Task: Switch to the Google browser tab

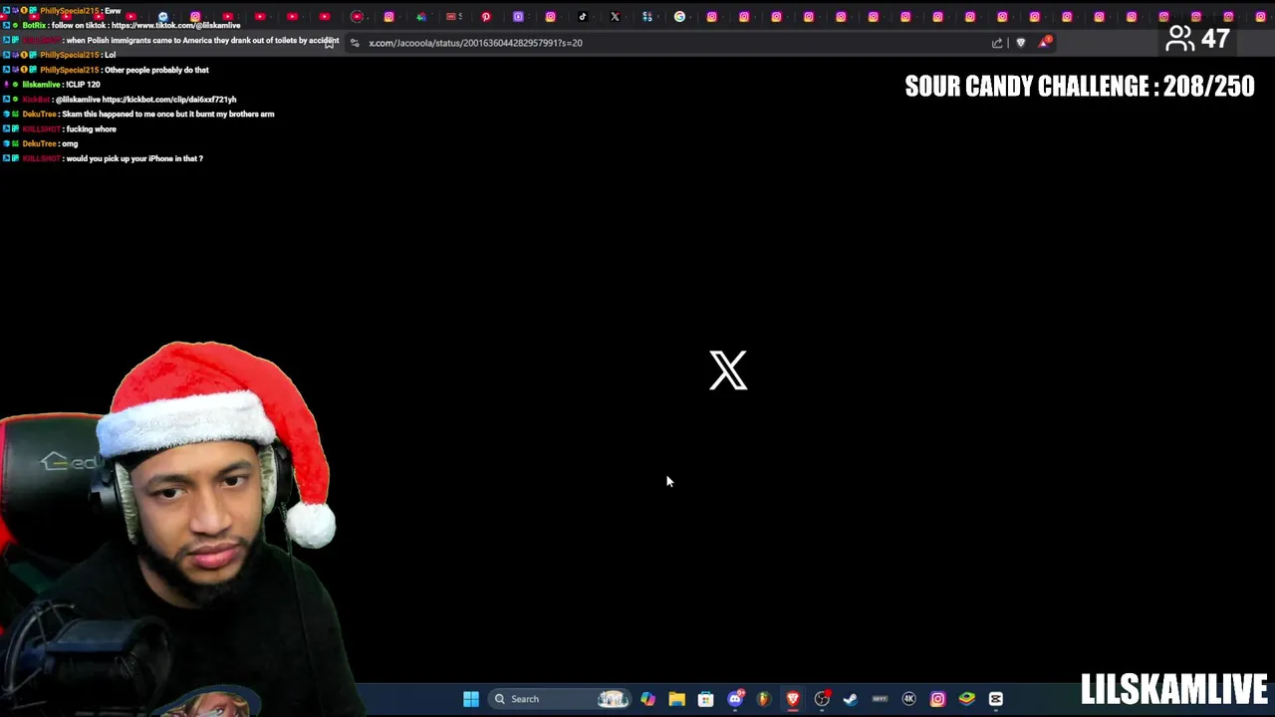Action: point(679,17)
